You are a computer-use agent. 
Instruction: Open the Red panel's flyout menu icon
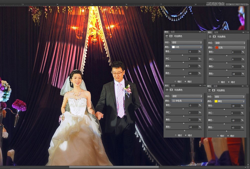pyautogui.click(x=247, y=32)
